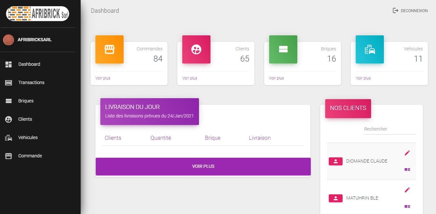Click the orange store icon on Commandes card

point(109,49)
